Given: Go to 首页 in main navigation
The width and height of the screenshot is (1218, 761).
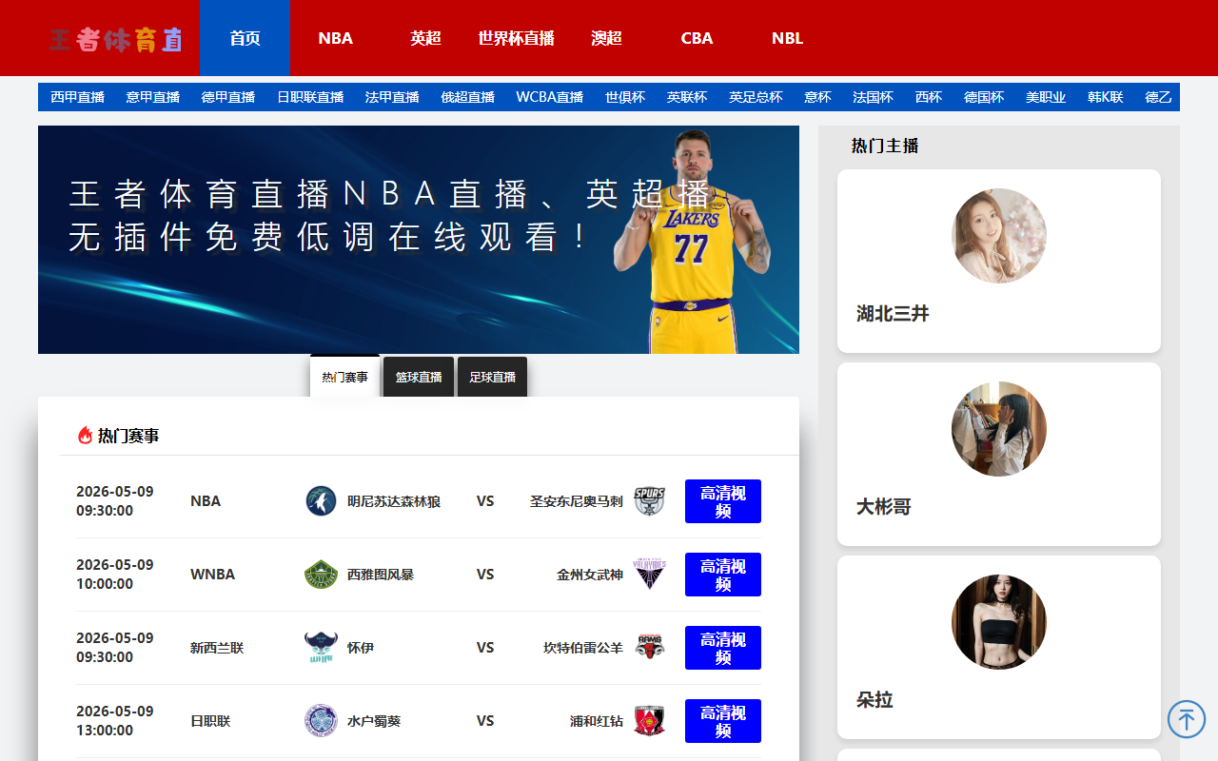Looking at the screenshot, I should (x=245, y=38).
